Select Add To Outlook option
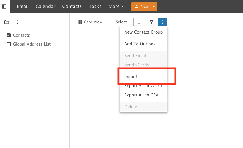The width and height of the screenshot is (243, 148). point(140,44)
